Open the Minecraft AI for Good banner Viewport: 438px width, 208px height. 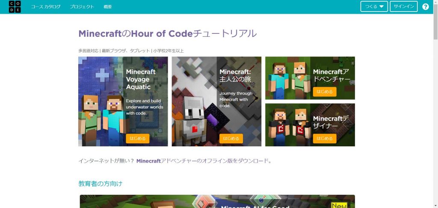pos(217,202)
